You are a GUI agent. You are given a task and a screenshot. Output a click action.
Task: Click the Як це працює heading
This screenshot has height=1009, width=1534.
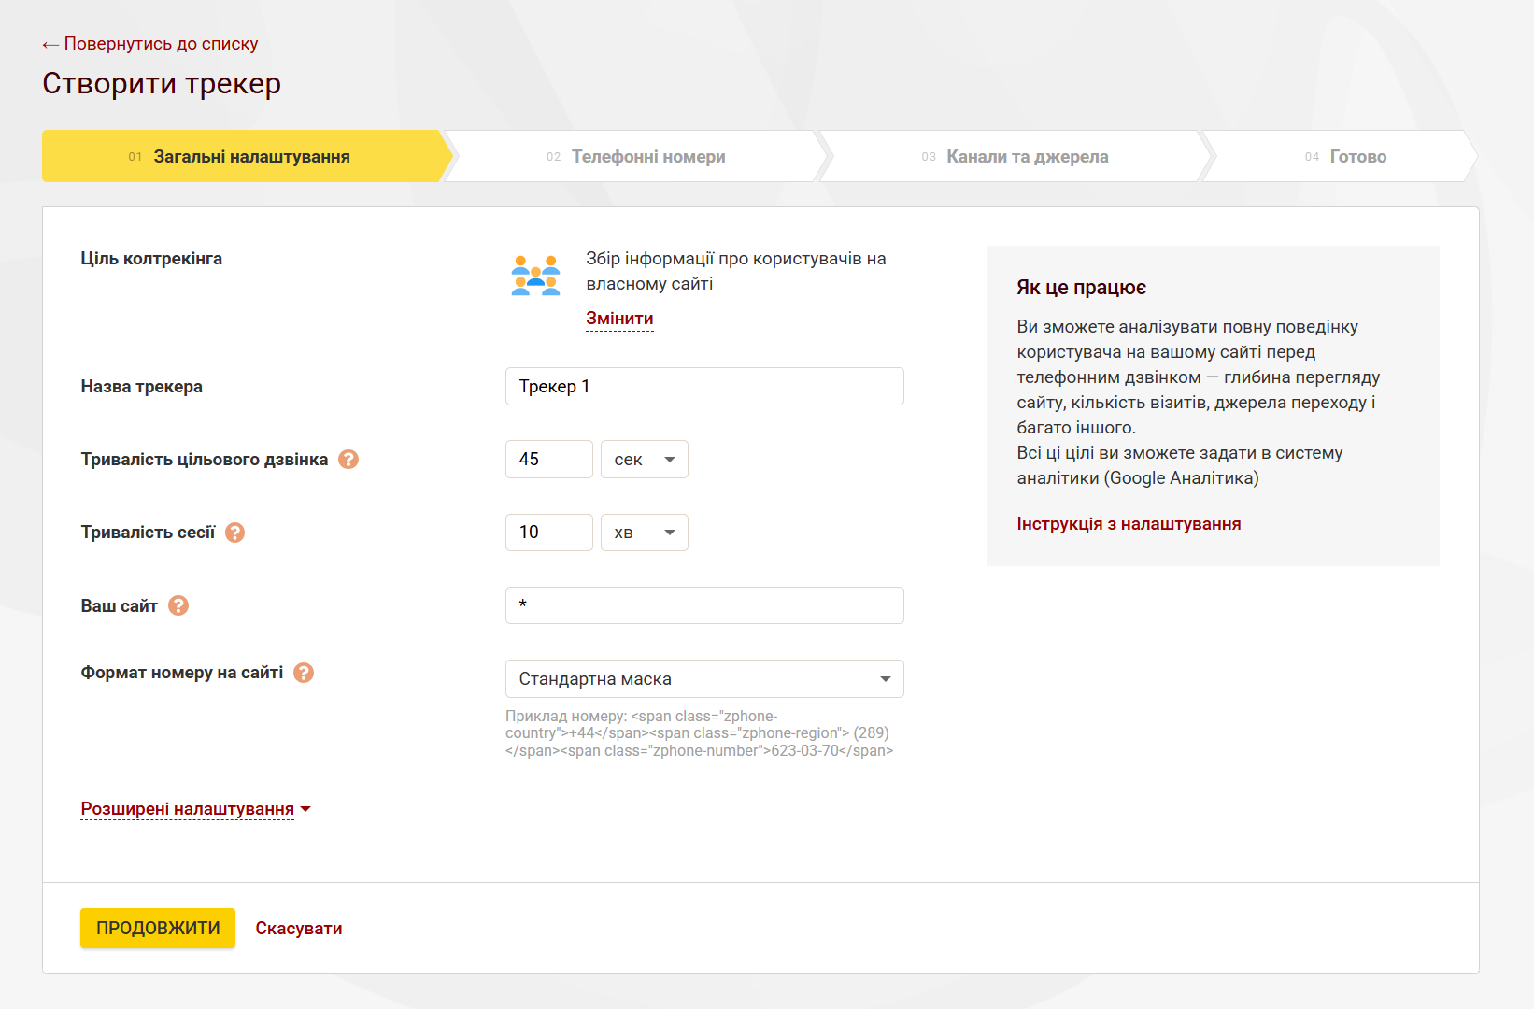pyautogui.click(x=1082, y=288)
